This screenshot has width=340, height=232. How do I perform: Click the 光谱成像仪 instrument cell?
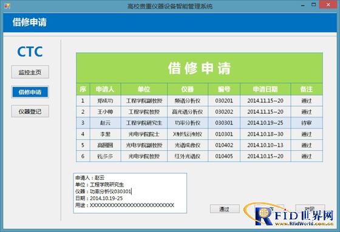[x=188, y=145]
